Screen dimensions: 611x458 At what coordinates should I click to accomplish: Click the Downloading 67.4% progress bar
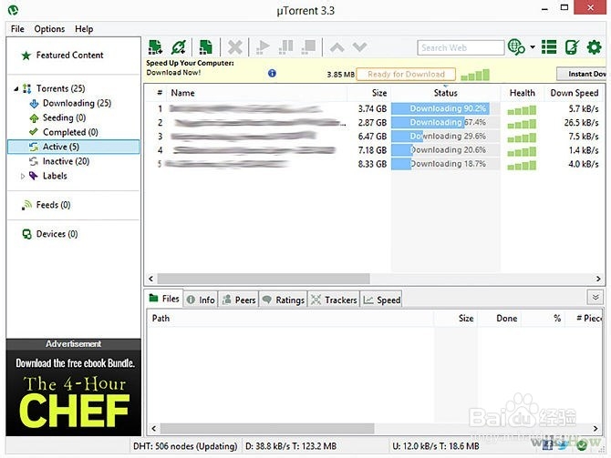(445, 123)
